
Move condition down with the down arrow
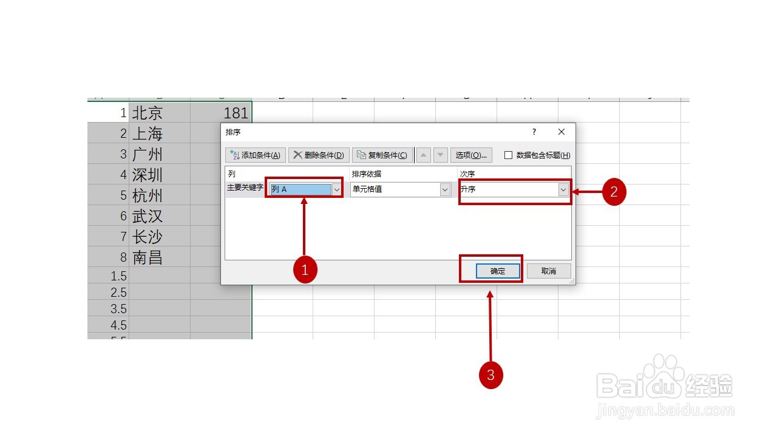(x=441, y=155)
